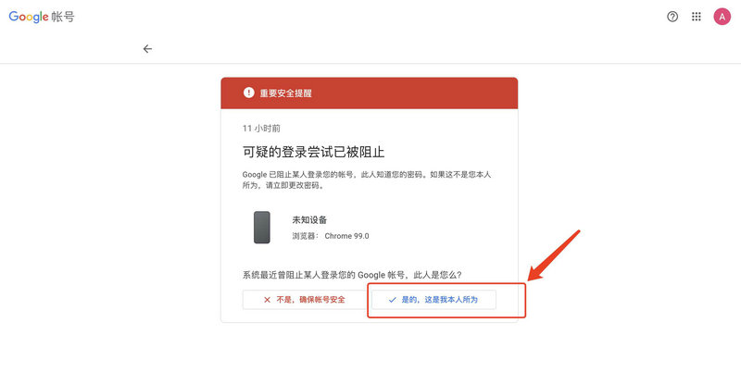Click the 11 小时前 timestamp
The image size is (741, 372).
(x=261, y=129)
